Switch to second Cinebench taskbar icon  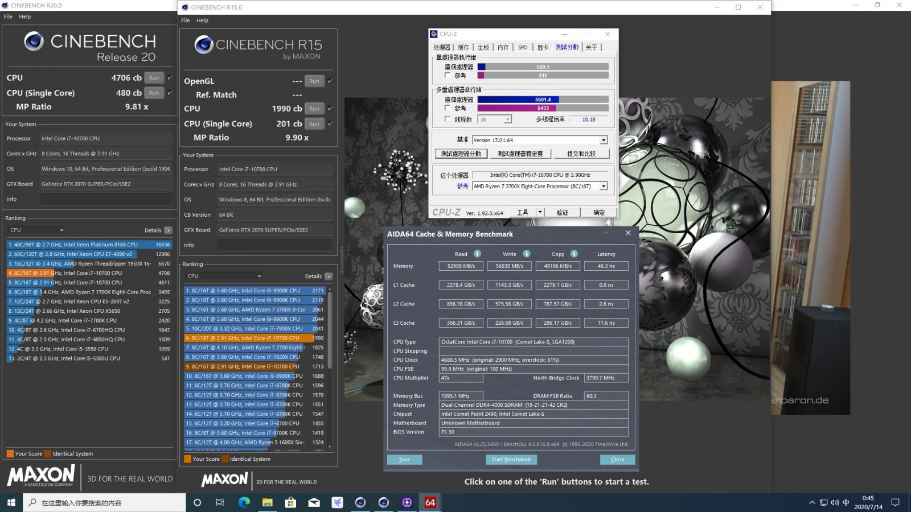(384, 502)
